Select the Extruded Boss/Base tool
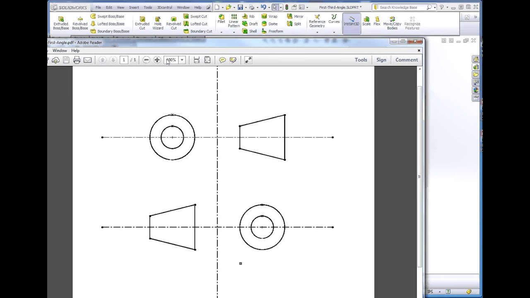This screenshot has width=530, height=298. [61, 23]
